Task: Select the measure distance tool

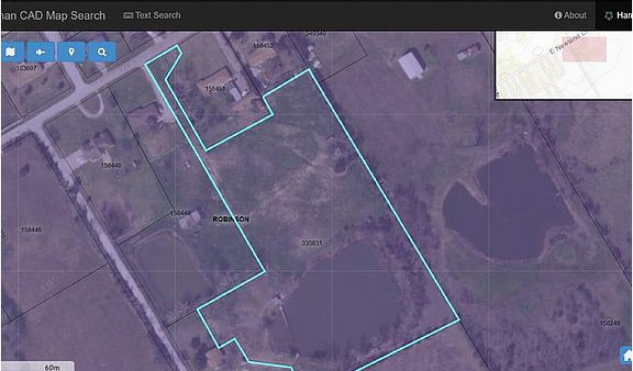Action: pos(40,52)
